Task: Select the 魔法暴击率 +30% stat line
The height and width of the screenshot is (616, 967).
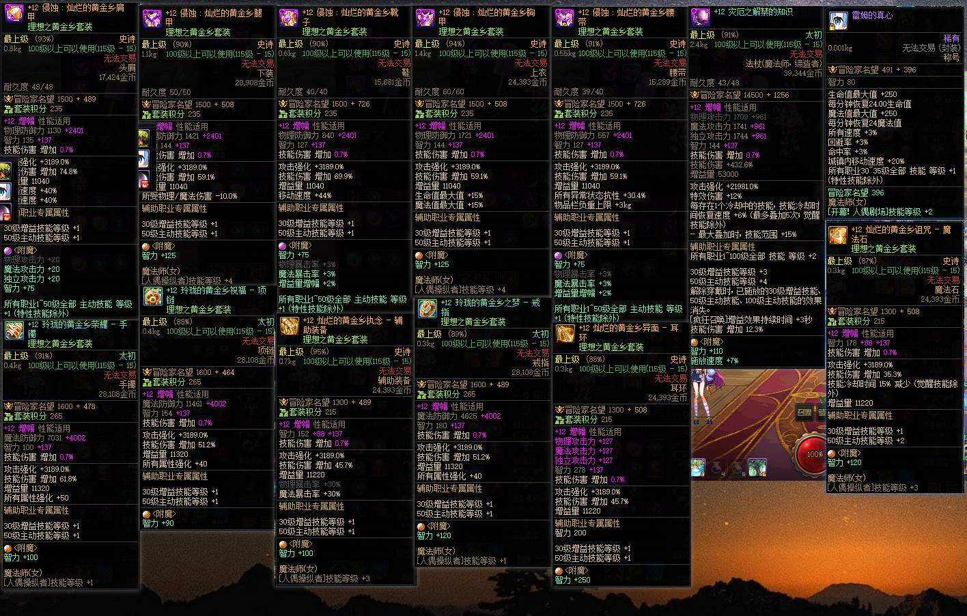Action: click(309, 494)
